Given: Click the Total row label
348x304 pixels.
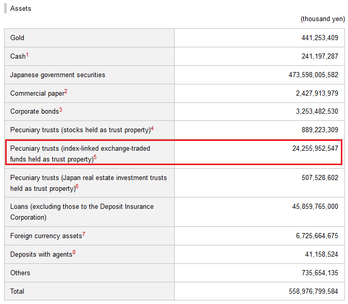Looking at the screenshot, I should point(17,292).
